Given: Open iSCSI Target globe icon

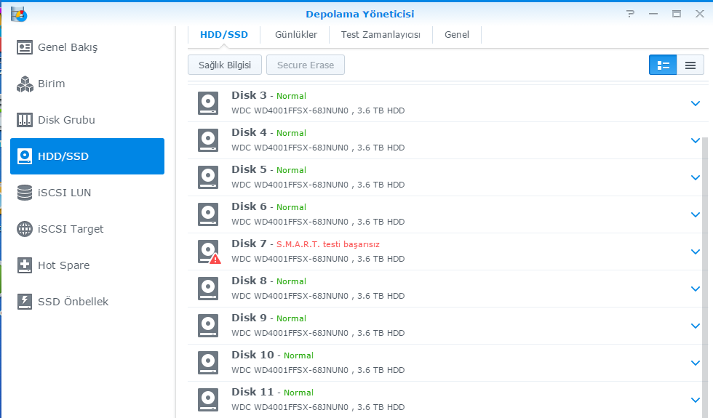Looking at the screenshot, I should pyautogui.click(x=25, y=229).
